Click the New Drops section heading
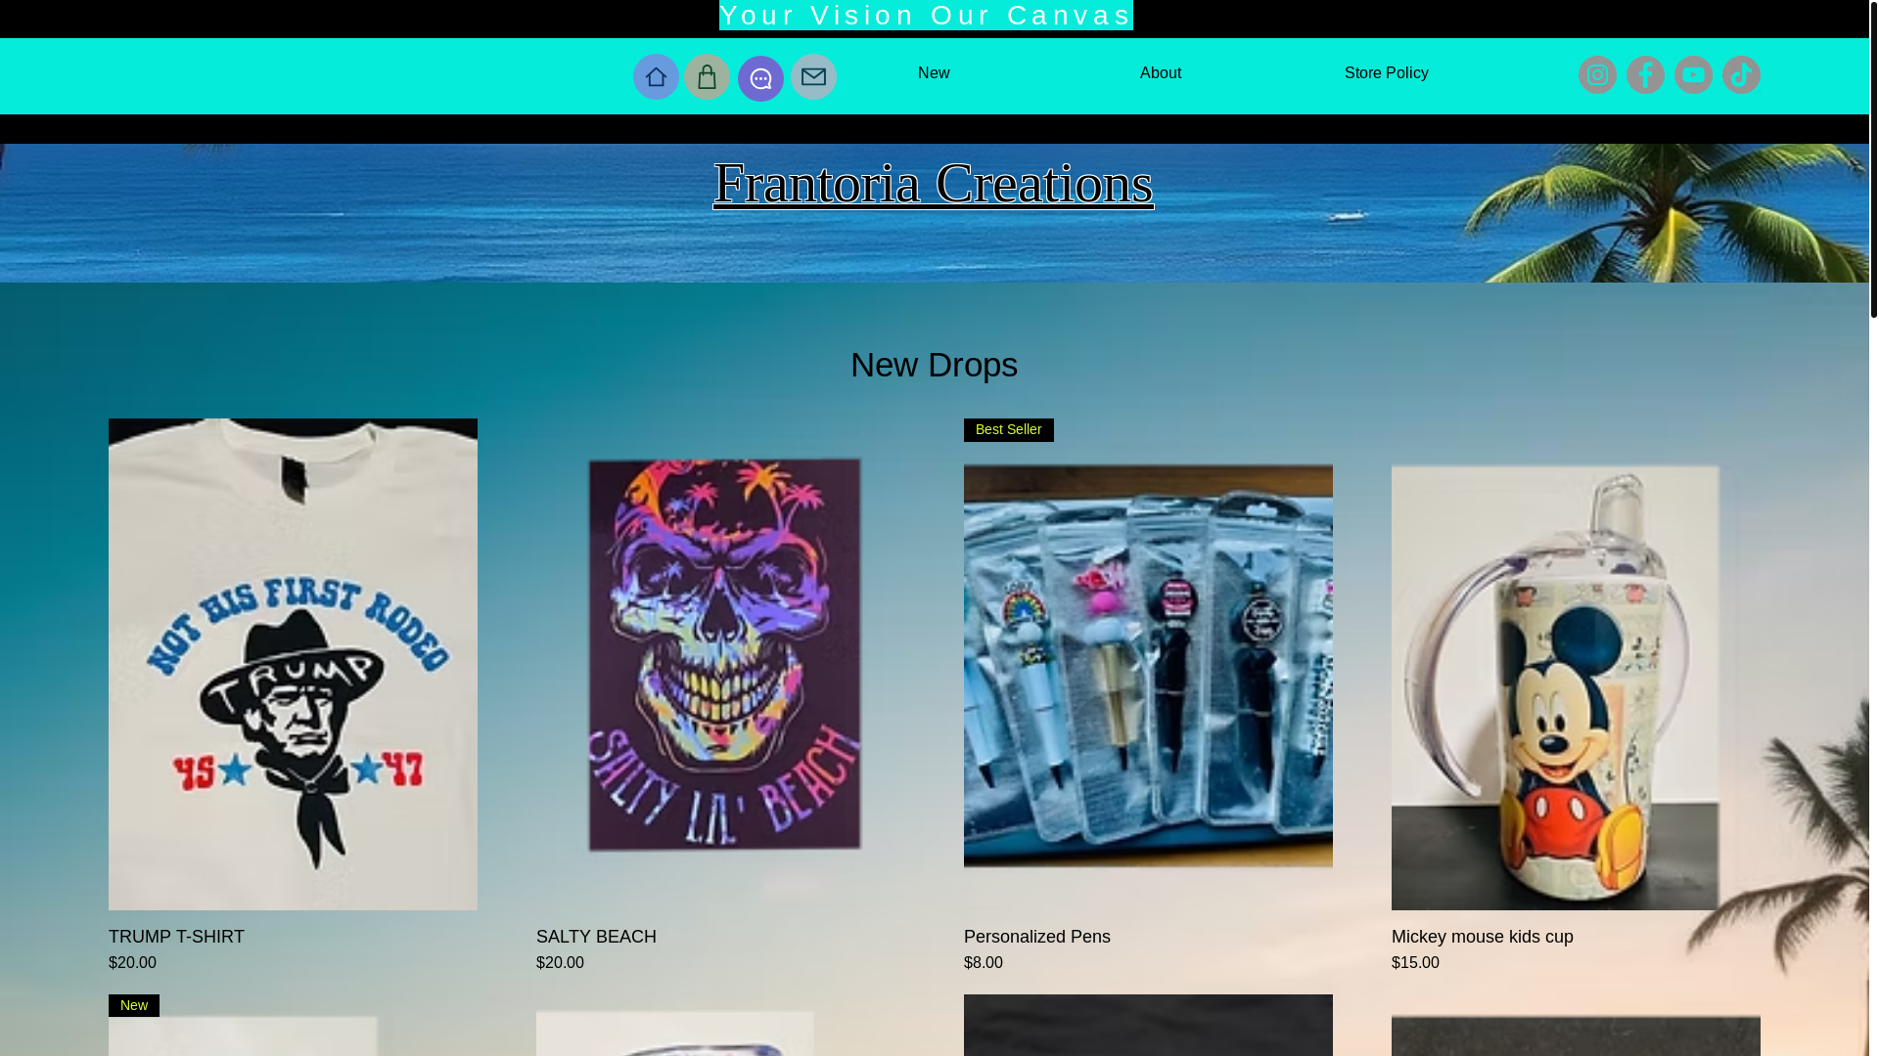This screenshot has width=1879, height=1056. tap(934, 365)
